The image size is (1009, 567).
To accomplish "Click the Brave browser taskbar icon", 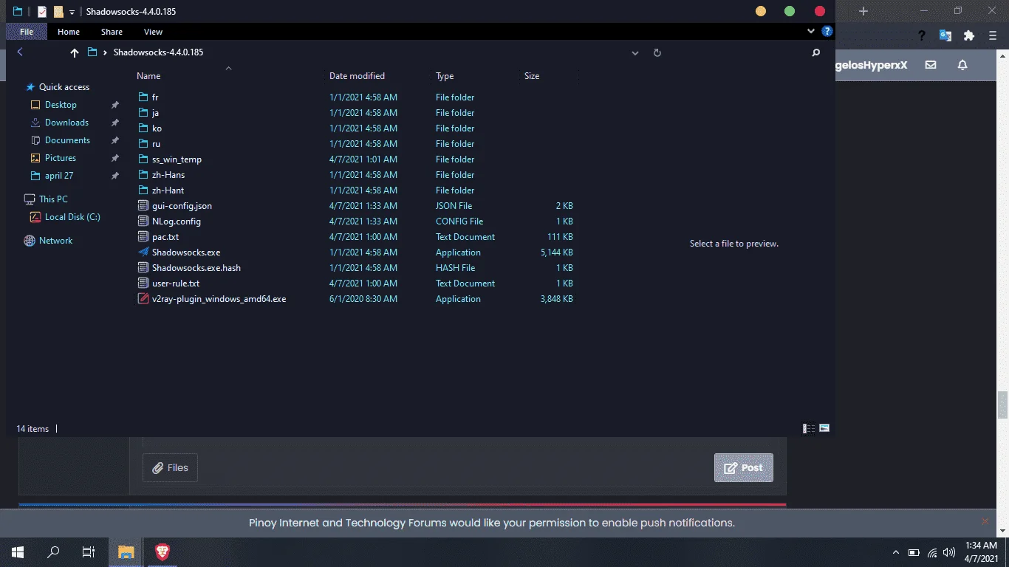I will point(162,552).
